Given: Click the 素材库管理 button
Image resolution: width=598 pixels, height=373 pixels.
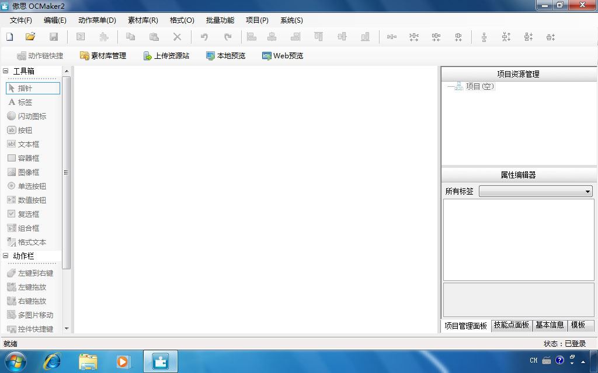Looking at the screenshot, I should point(103,55).
